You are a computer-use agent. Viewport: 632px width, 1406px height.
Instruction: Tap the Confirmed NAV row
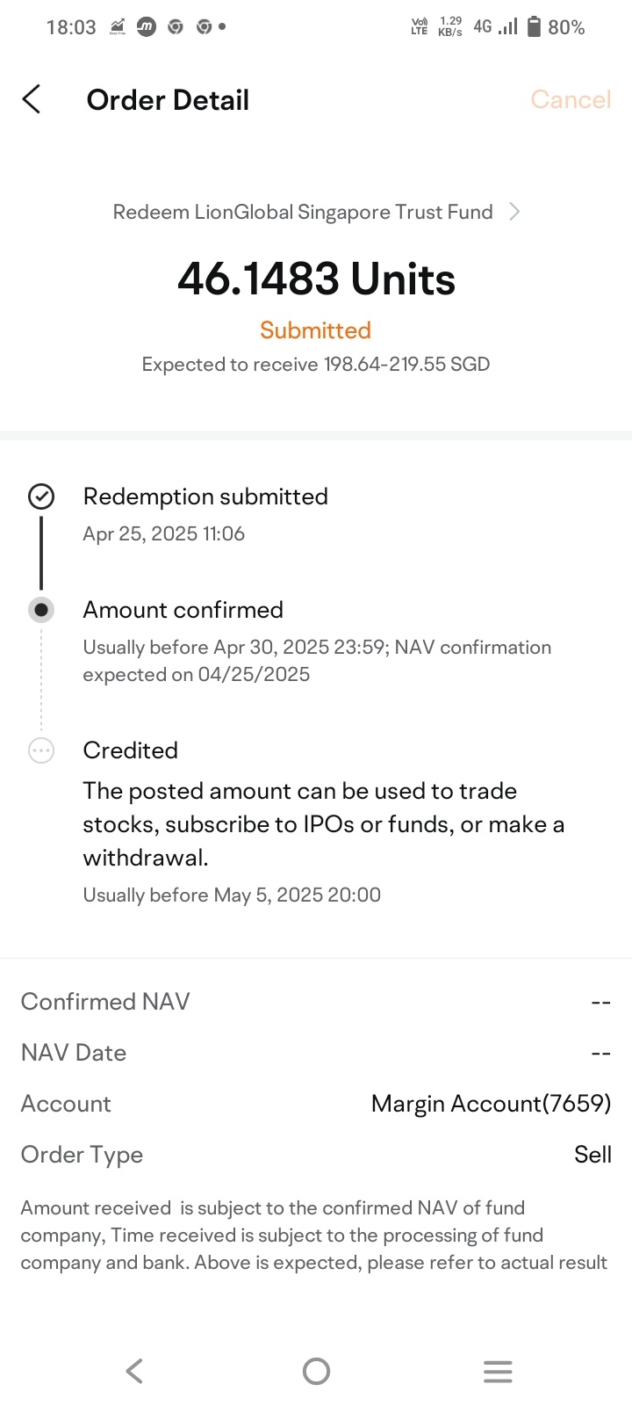point(316,1002)
